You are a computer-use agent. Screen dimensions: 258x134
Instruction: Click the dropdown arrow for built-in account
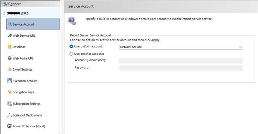240,47
